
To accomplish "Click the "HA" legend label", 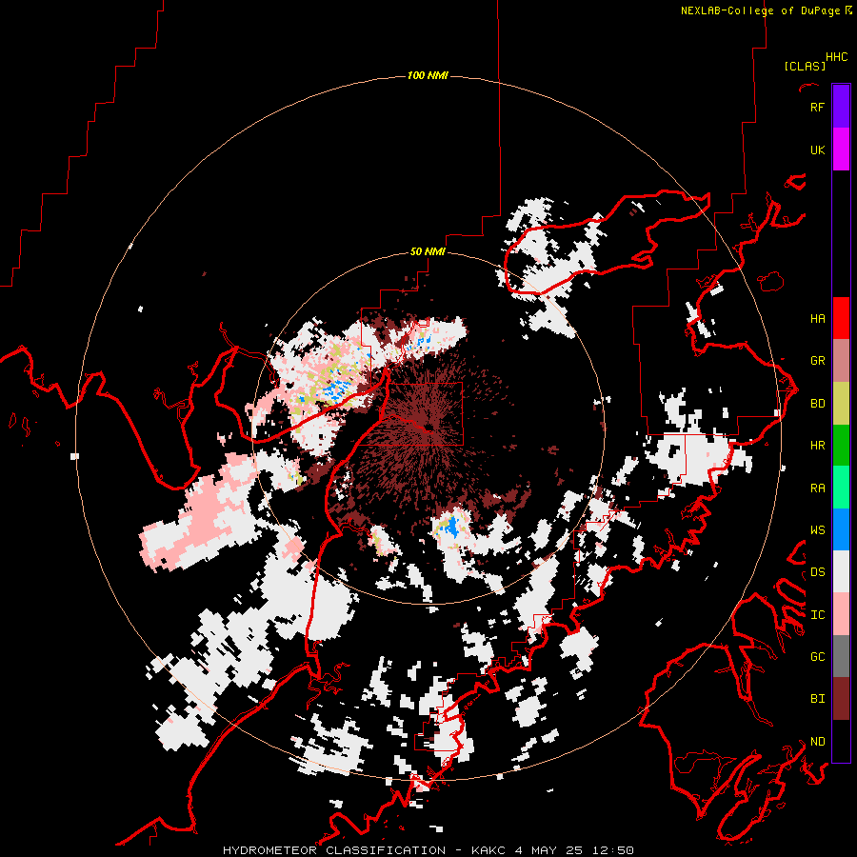I will [817, 319].
